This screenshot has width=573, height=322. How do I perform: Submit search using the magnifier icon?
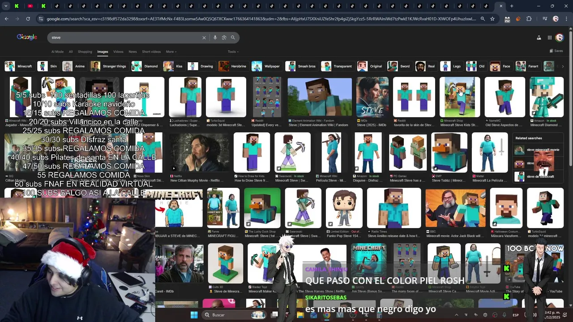[x=233, y=38]
